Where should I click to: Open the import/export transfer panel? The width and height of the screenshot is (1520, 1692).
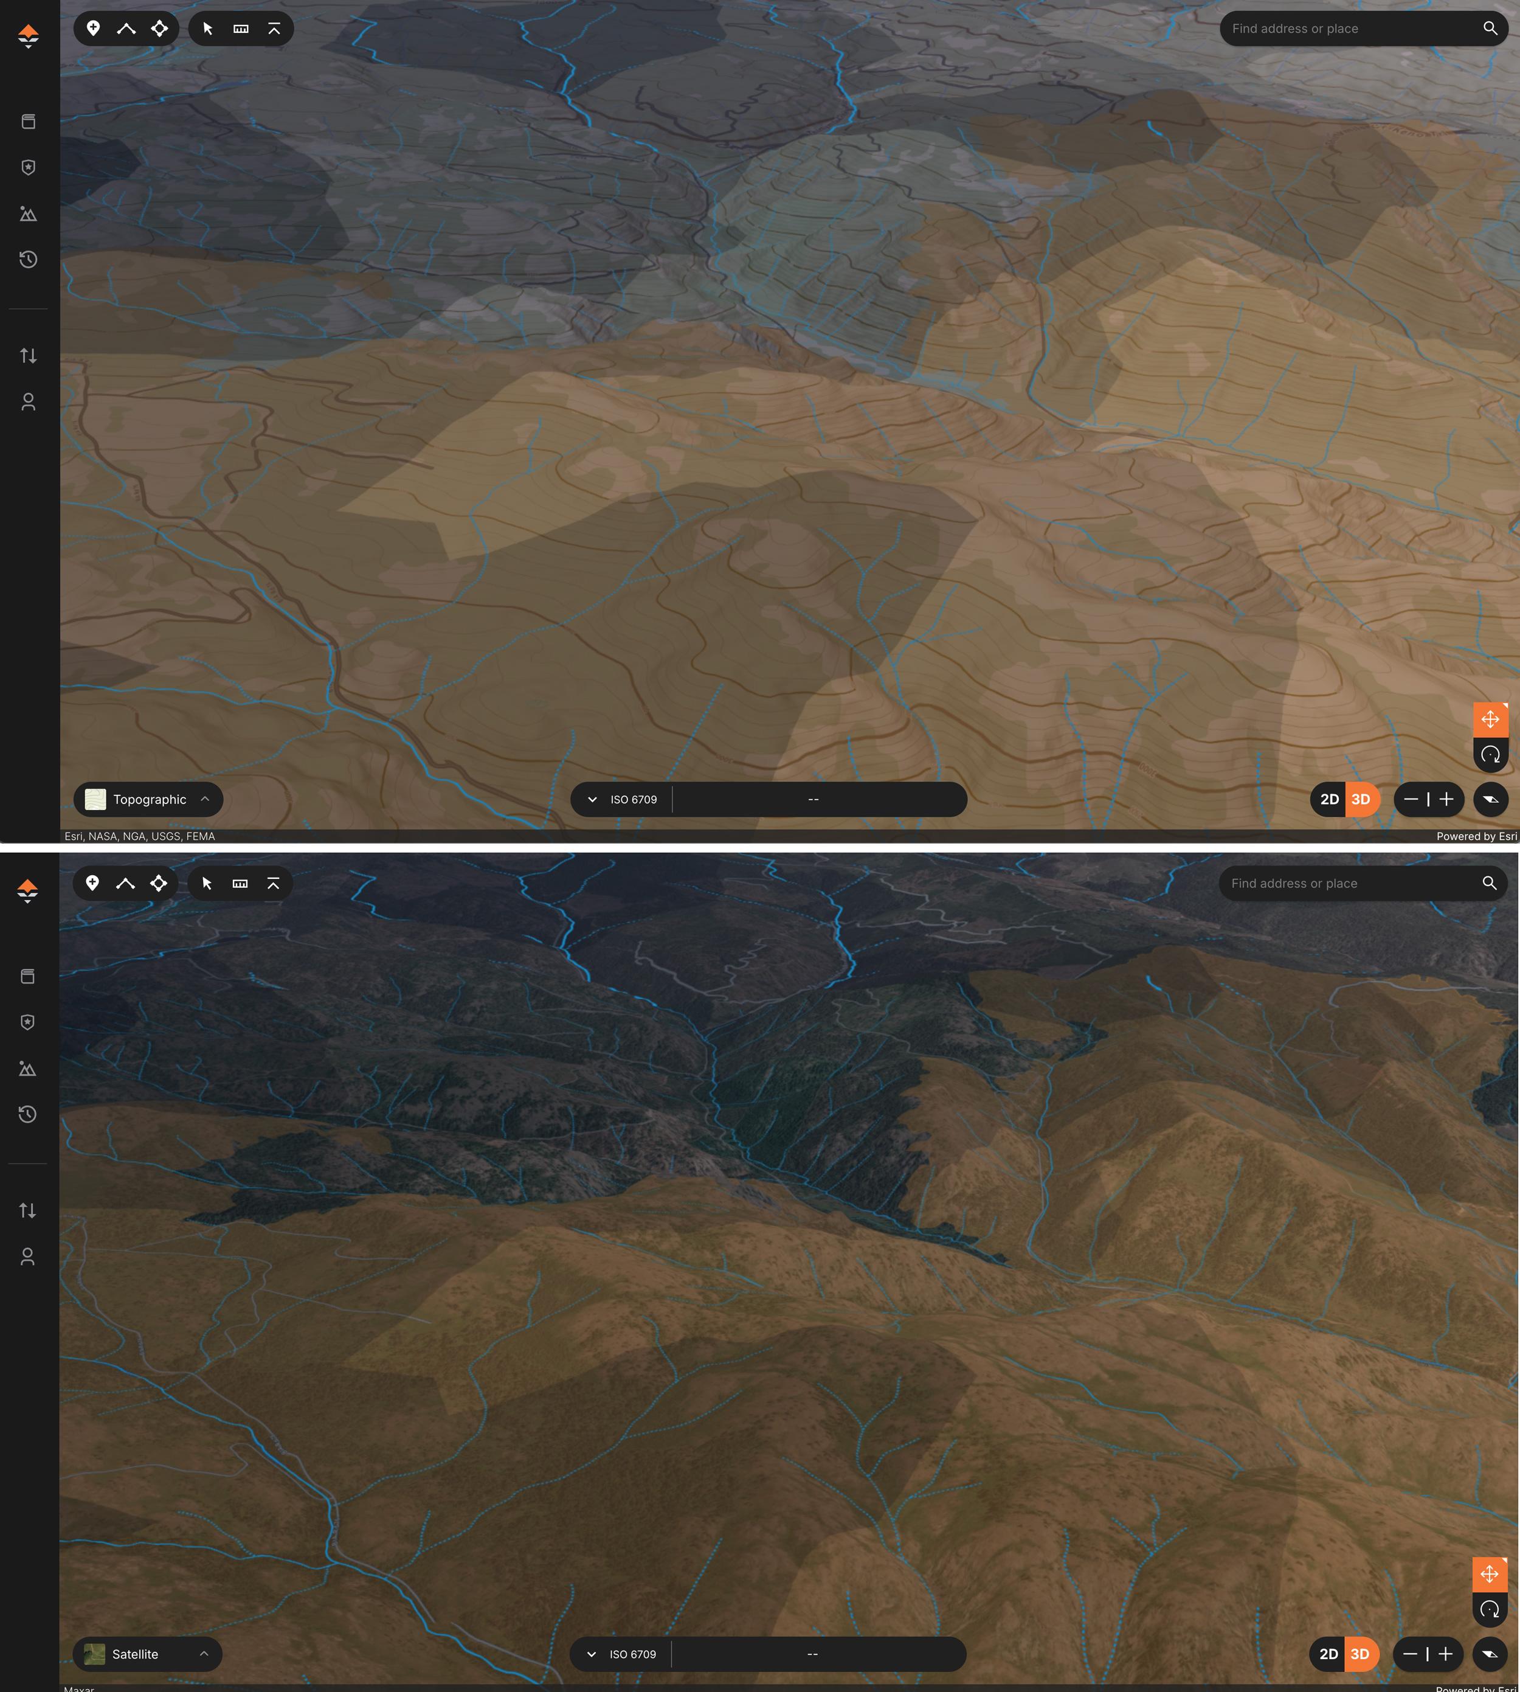tap(29, 355)
